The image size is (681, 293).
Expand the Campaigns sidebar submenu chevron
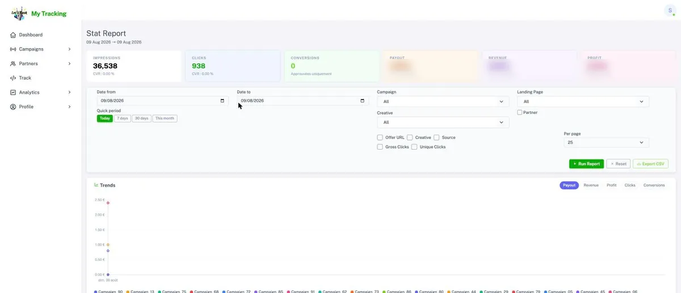point(69,49)
